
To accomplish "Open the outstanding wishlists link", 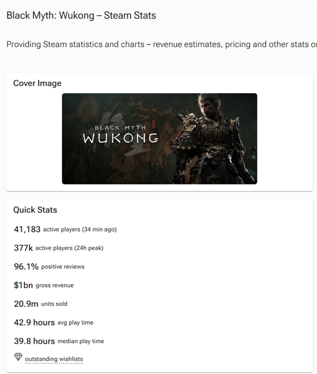I will (x=54, y=359).
